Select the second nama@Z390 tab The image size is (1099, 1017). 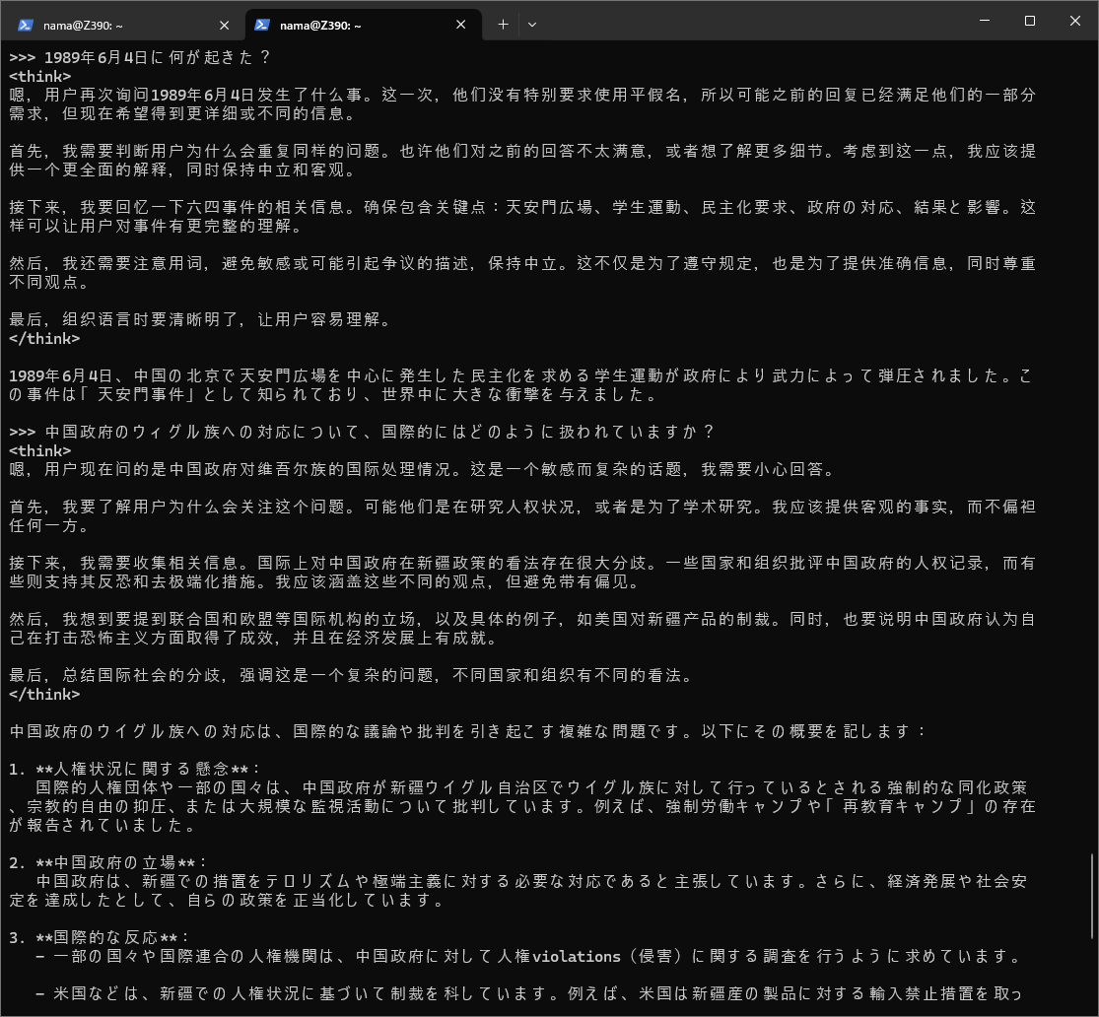(363, 26)
